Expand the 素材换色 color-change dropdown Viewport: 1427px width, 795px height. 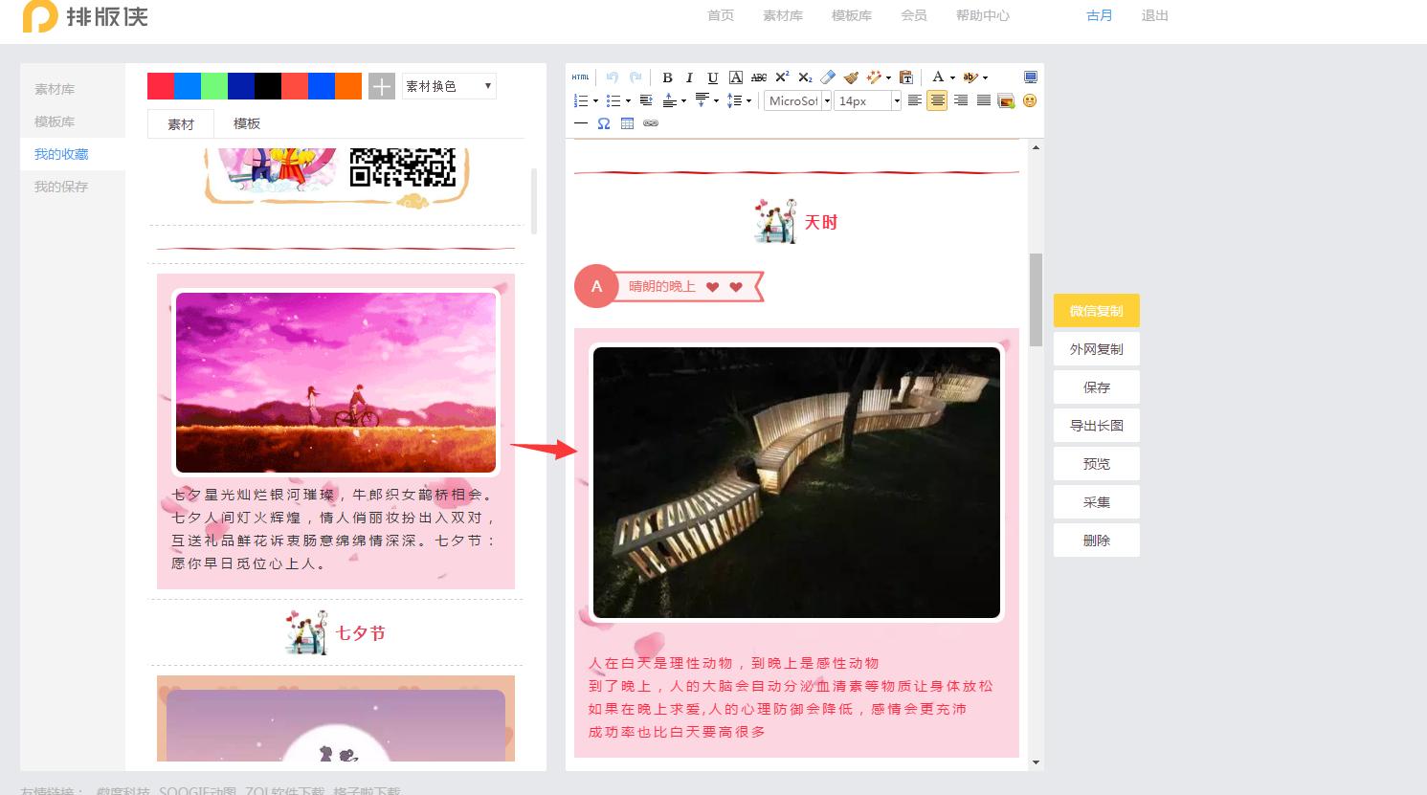click(x=448, y=86)
